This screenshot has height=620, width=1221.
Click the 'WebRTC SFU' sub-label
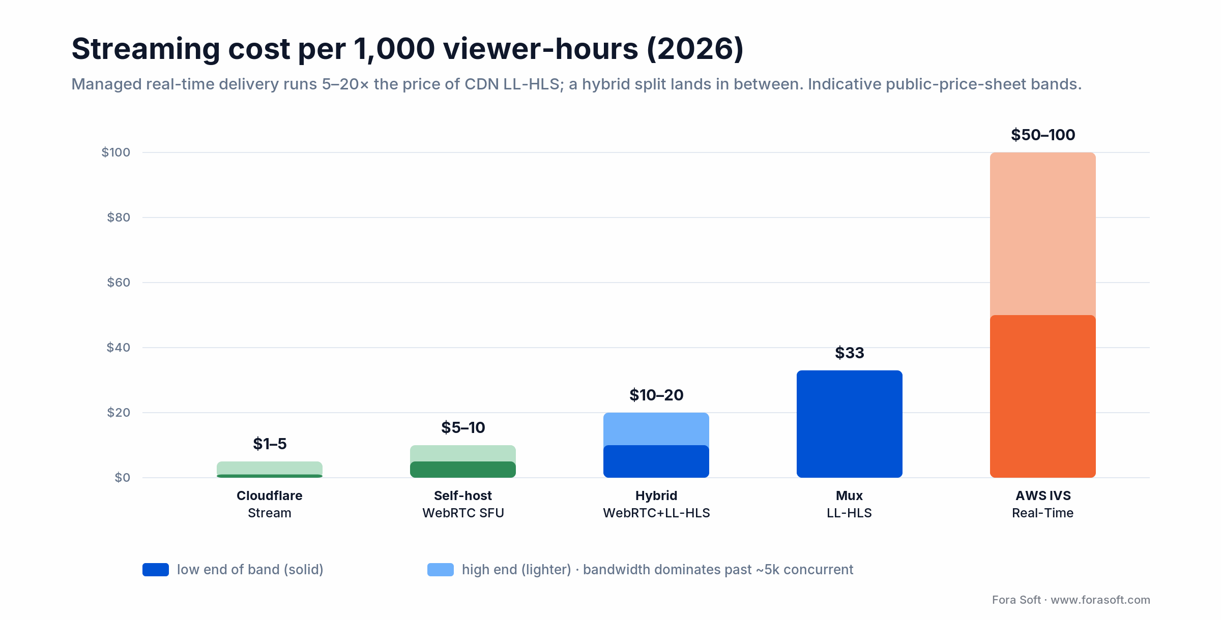click(463, 513)
